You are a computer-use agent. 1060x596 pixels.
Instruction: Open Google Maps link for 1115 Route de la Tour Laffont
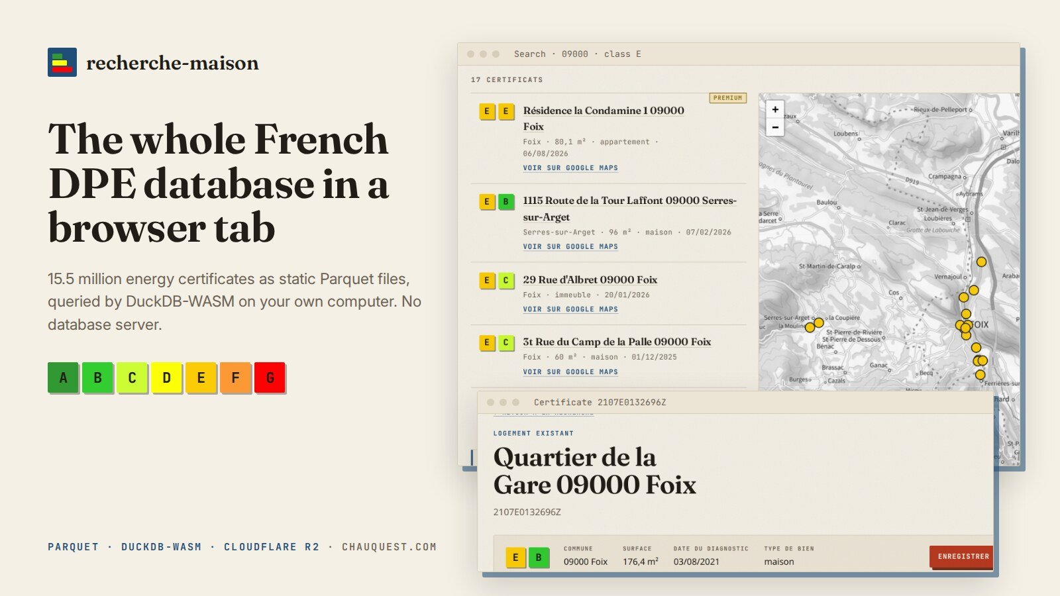[x=570, y=246]
